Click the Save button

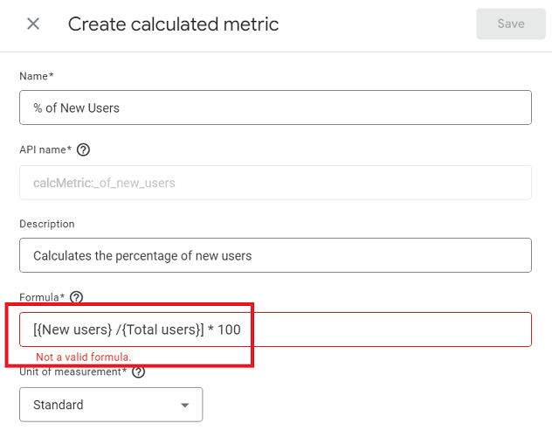tap(511, 24)
